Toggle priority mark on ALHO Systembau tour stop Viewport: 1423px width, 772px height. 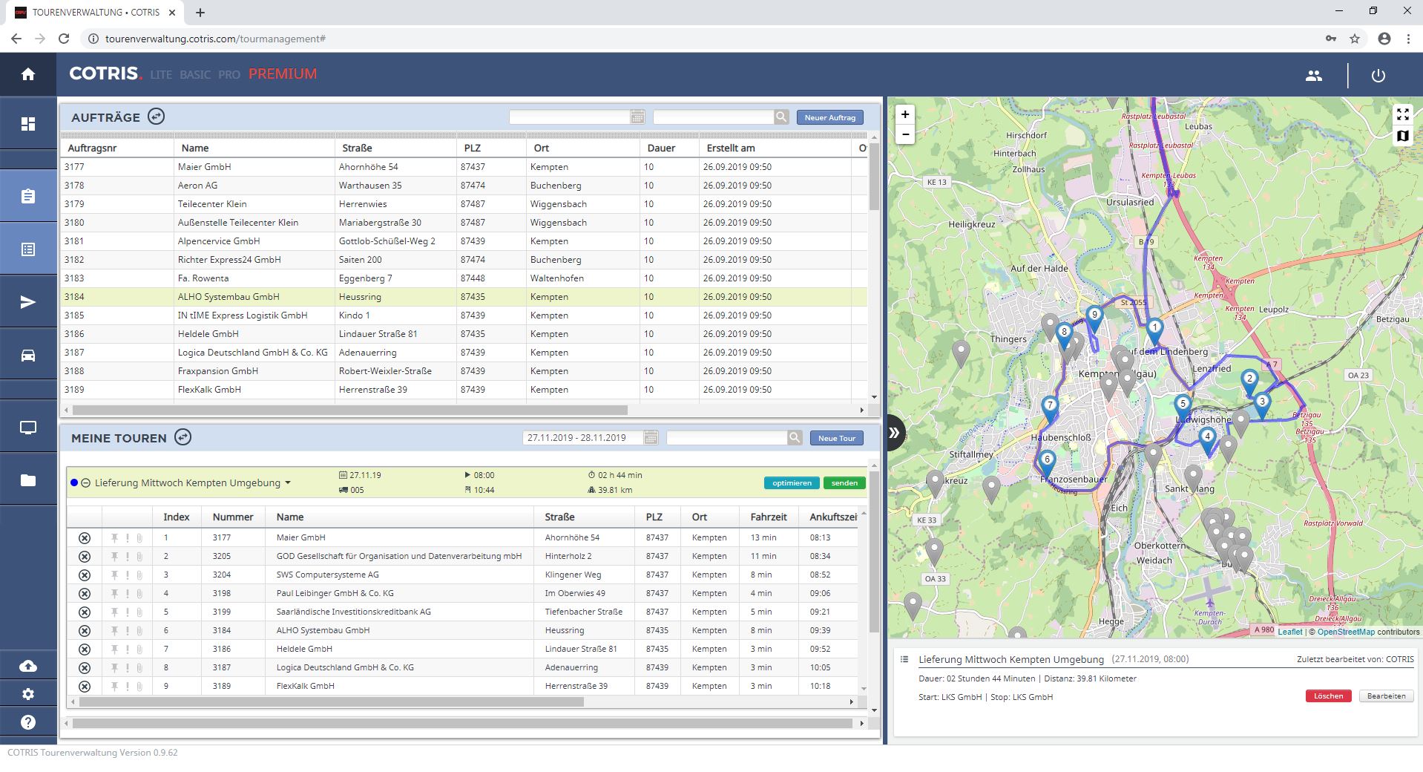pyautogui.click(x=127, y=630)
